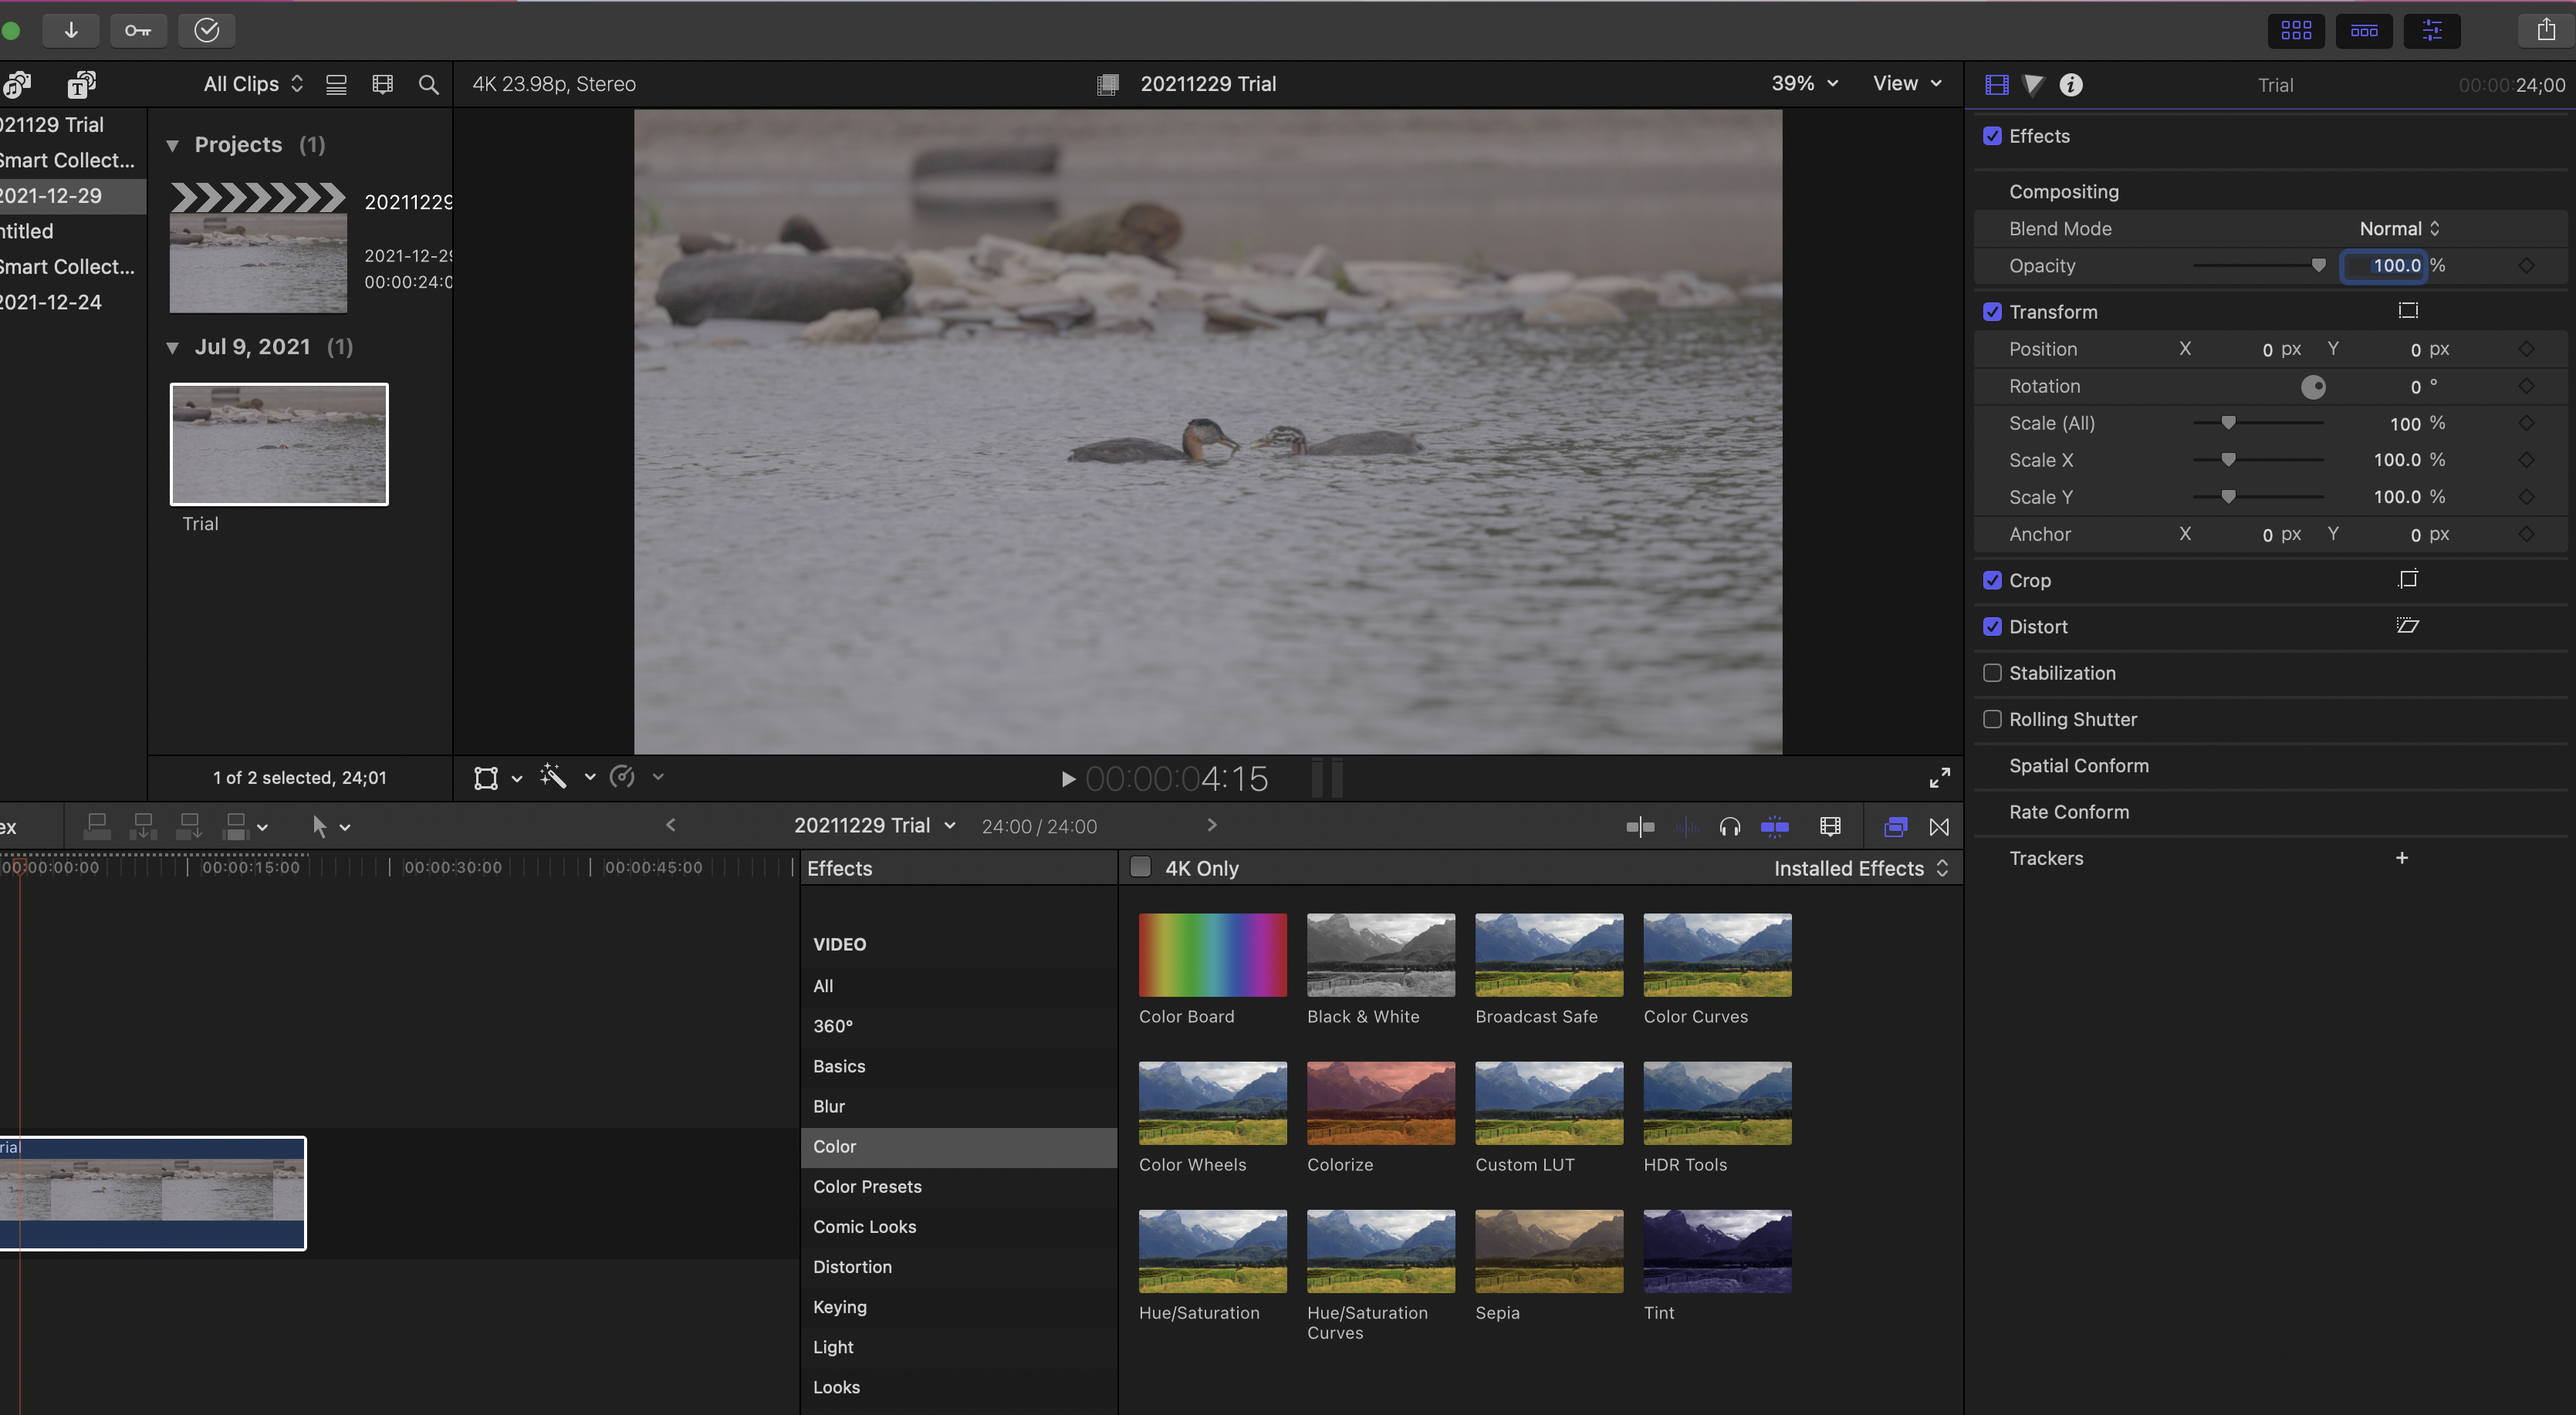2576x1415 pixels.
Task: Open the share export icon
Action: [2545, 30]
